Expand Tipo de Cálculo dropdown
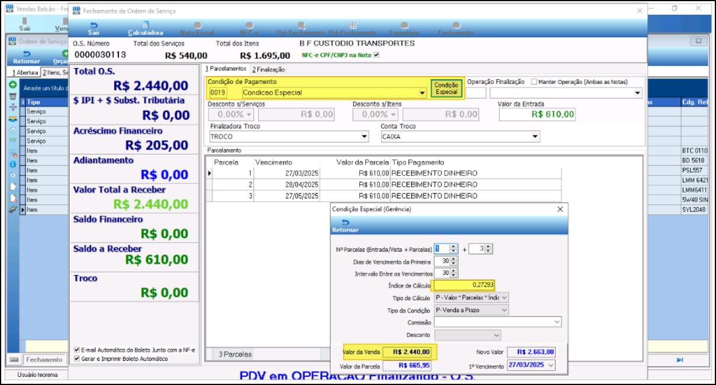 coord(504,297)
